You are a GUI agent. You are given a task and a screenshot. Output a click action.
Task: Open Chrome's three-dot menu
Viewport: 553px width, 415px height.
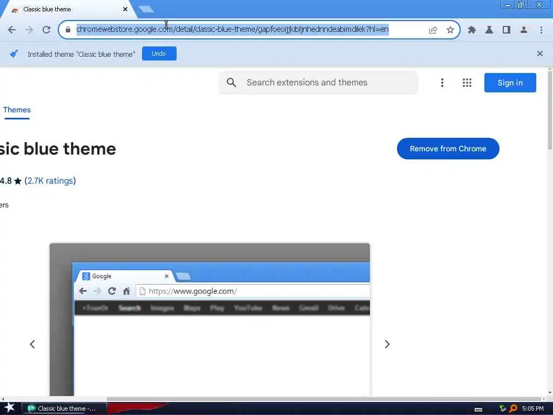541,30
